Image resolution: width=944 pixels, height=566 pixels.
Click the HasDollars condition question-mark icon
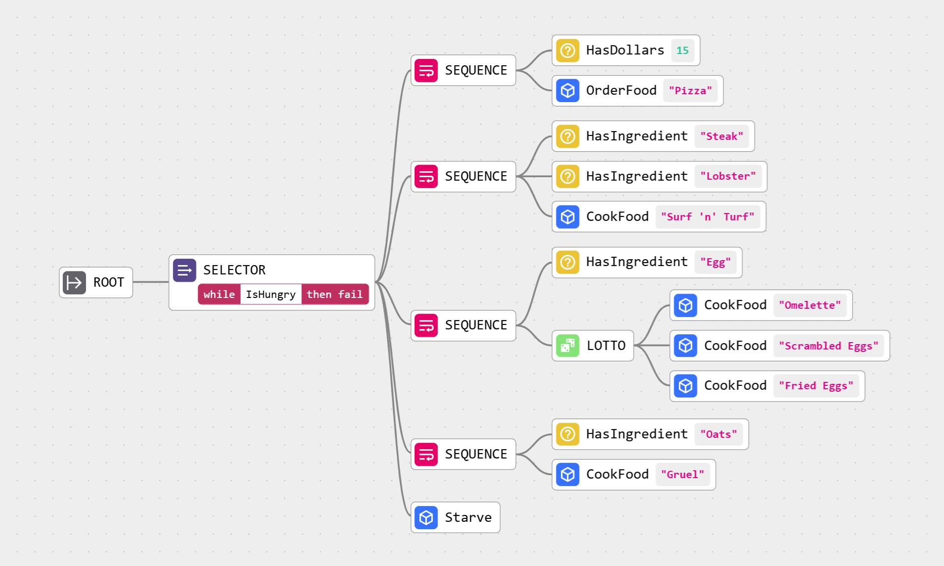click(567, 51)
